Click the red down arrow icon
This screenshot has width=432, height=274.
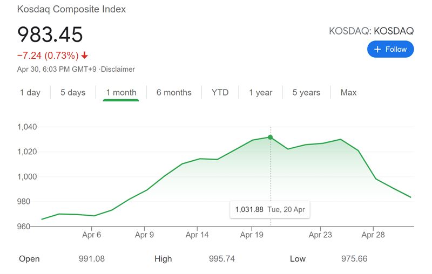[85, 56]
